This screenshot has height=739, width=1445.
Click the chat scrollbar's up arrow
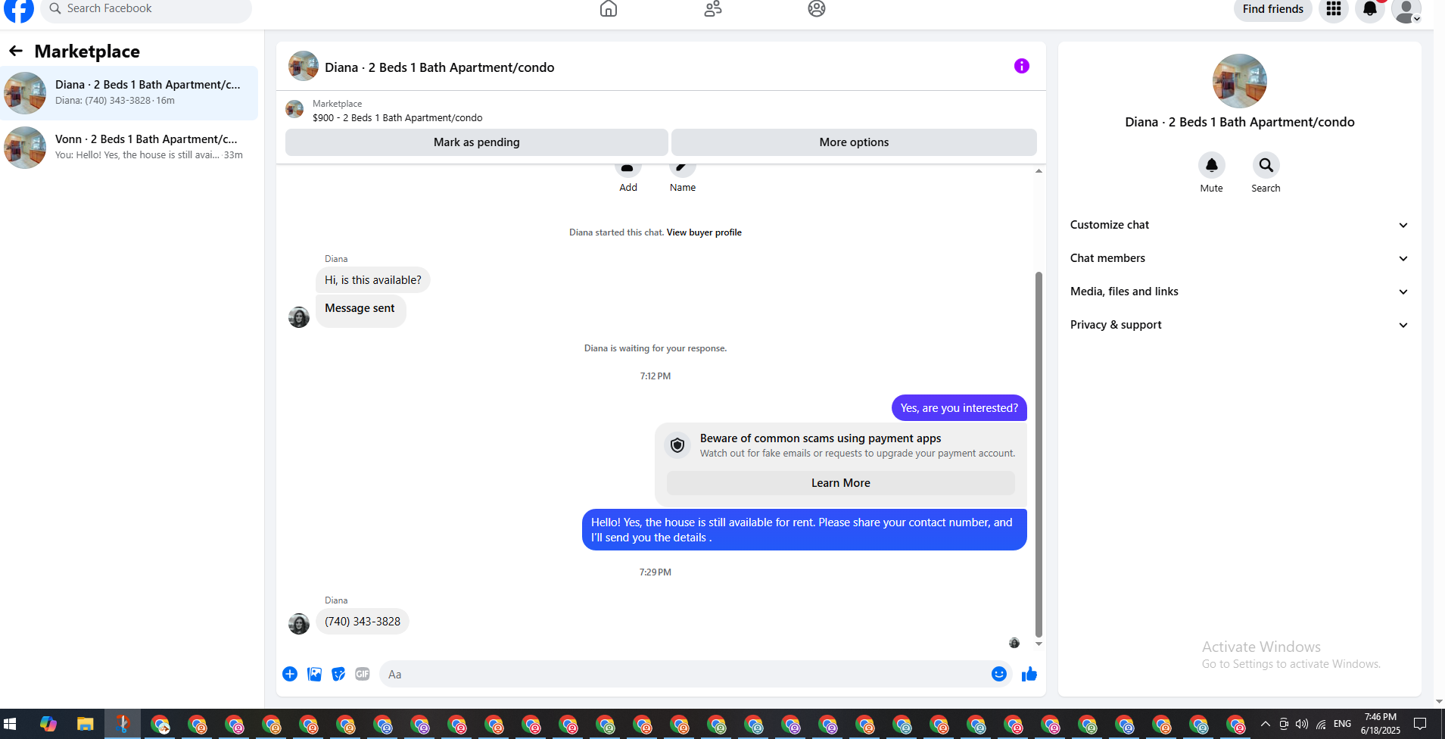click(x=1039, y=170)
